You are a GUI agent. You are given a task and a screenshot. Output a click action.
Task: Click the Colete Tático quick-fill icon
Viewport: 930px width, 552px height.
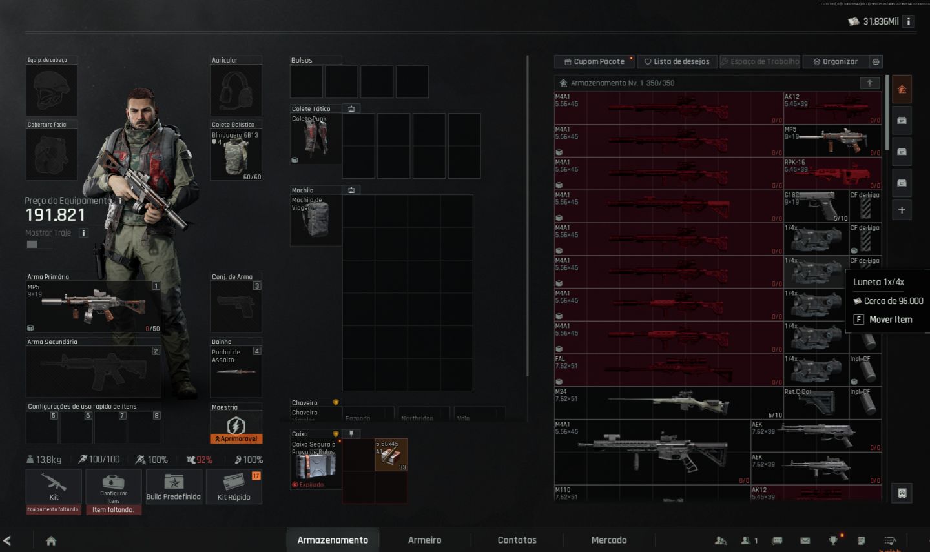point(351,108)
